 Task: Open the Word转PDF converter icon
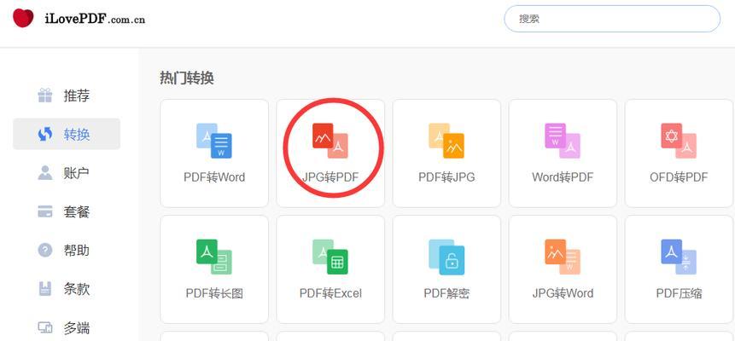(x=563, y=141)
